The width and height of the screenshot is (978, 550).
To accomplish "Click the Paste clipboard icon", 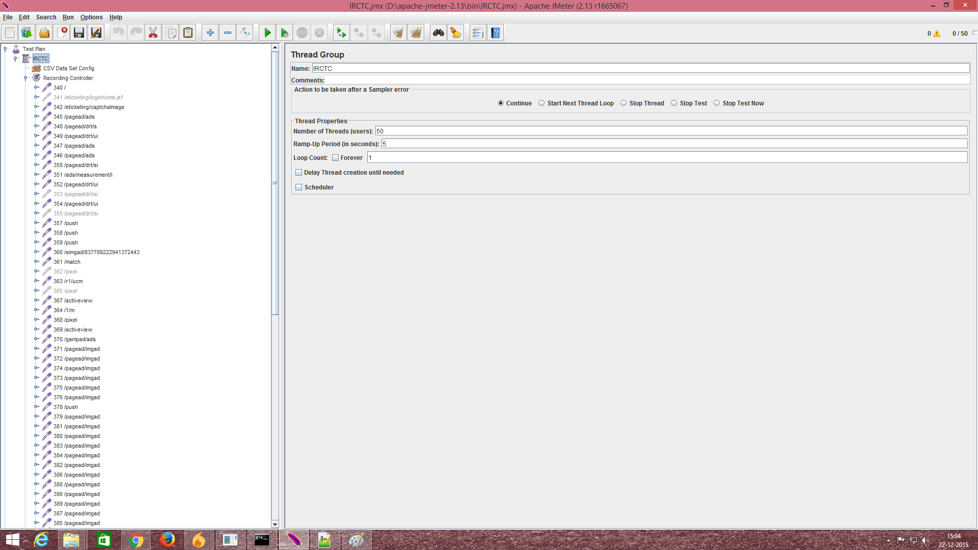I will pyautogui.click(x=187, y=32).
